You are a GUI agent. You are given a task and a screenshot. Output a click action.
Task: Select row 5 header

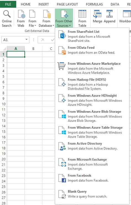3,76
